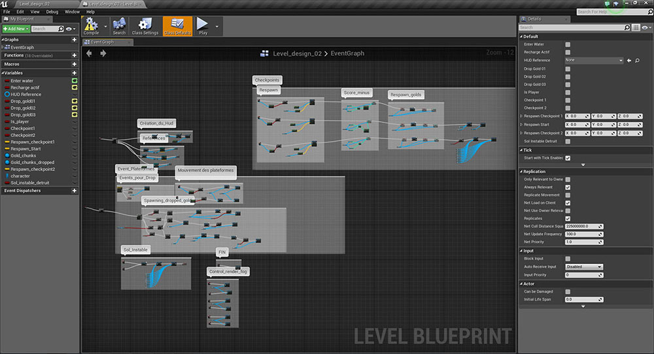654x354 pixels.
Task: Click the Compile toolbar icon
Action: pos(91,26)
